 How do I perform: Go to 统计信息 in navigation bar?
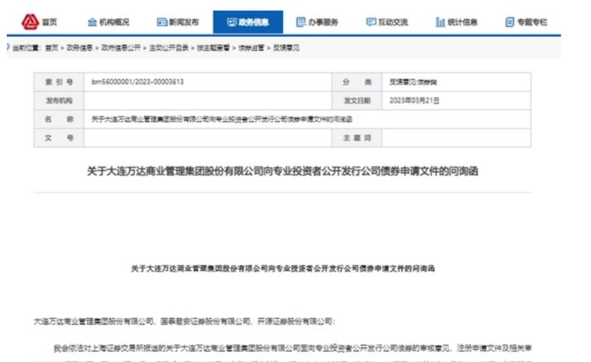click(x=463, y=22)
